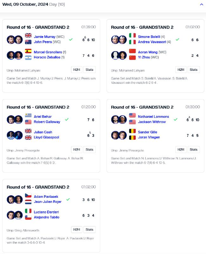The image size is (206, 254).
Task: Click the green winner checkmark for Lammons/Withrow
Action: click(176, 120)
